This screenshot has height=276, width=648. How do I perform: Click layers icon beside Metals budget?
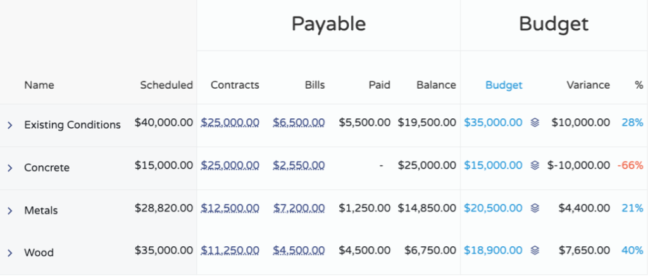pyautogui.click(x=535, y=208)
